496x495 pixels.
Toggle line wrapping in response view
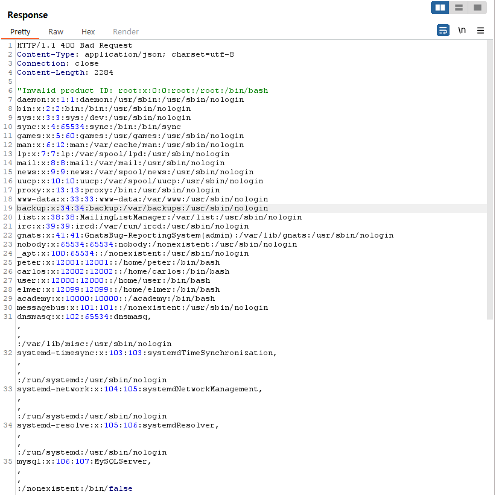(443, 30)
